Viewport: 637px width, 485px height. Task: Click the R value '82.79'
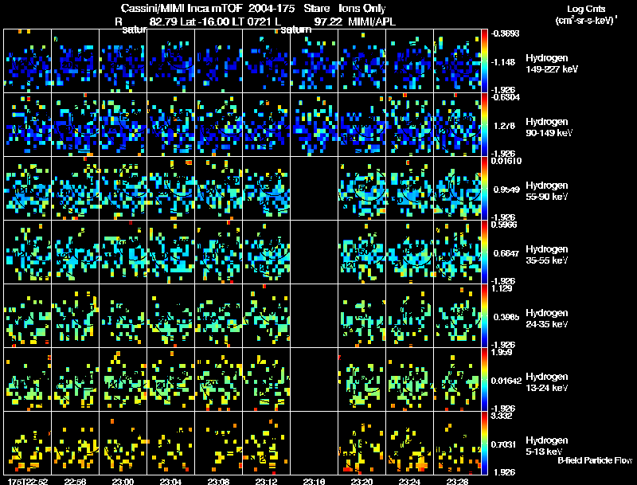(x=163, y=22)
